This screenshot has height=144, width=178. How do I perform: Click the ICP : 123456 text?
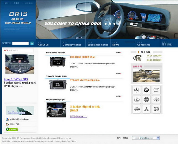[x=123, y=138]
